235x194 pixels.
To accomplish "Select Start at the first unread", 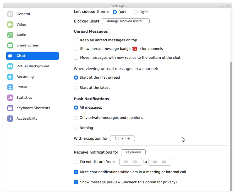I will pyautogui.click(x=76, y=78).
